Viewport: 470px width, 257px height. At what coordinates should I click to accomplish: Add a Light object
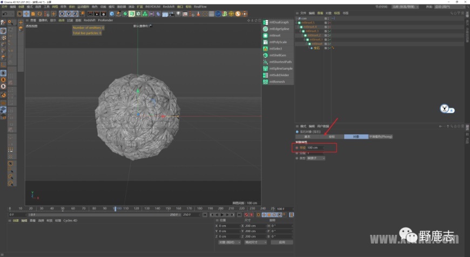click(178, 14)
